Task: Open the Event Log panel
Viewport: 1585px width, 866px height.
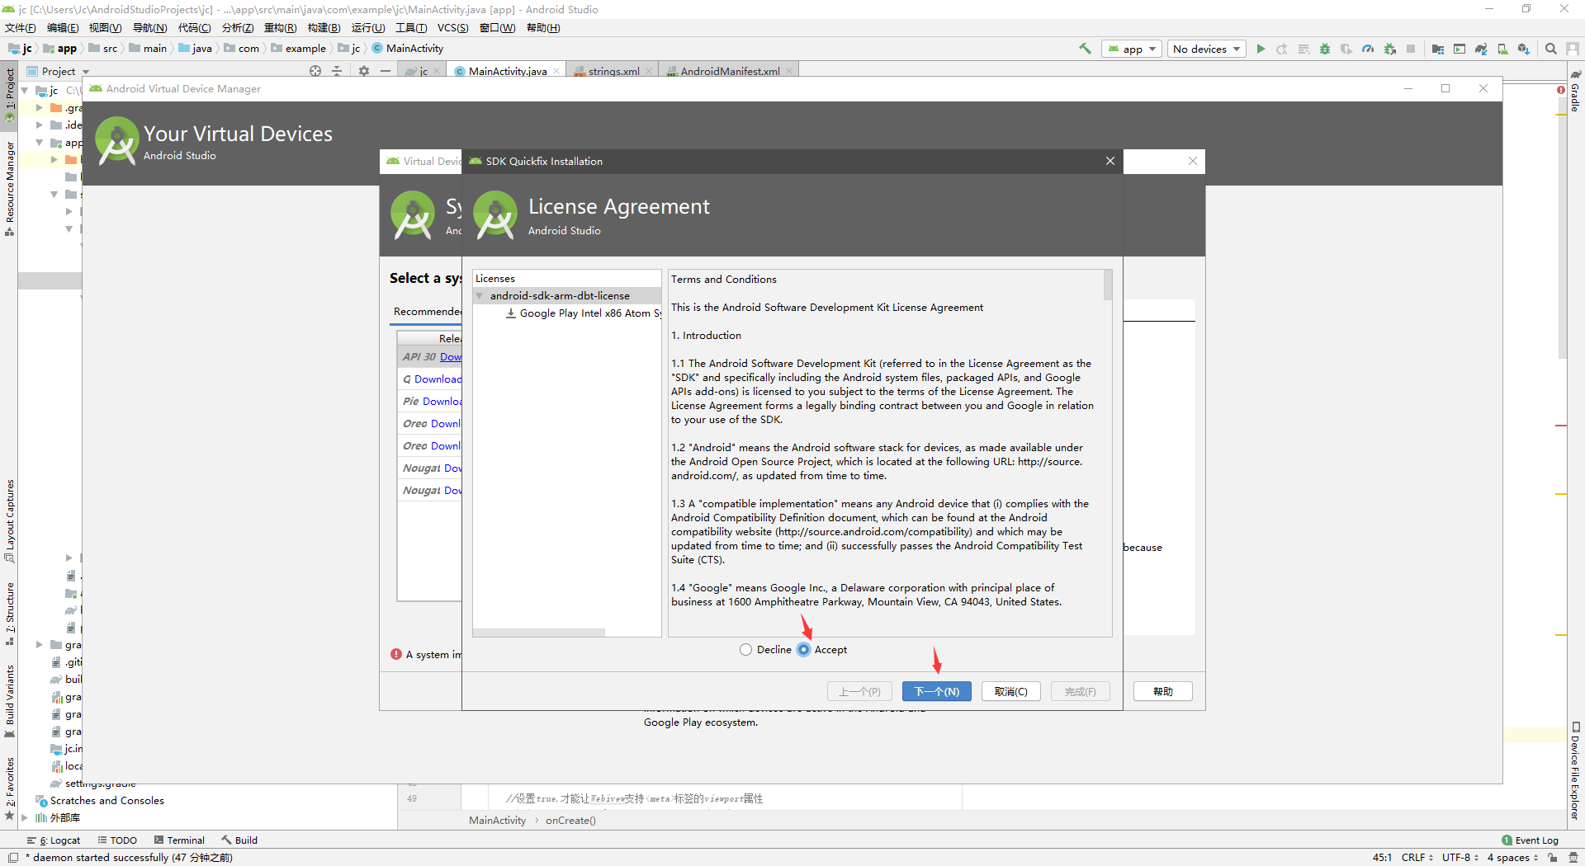Action: pos(1530,840)
